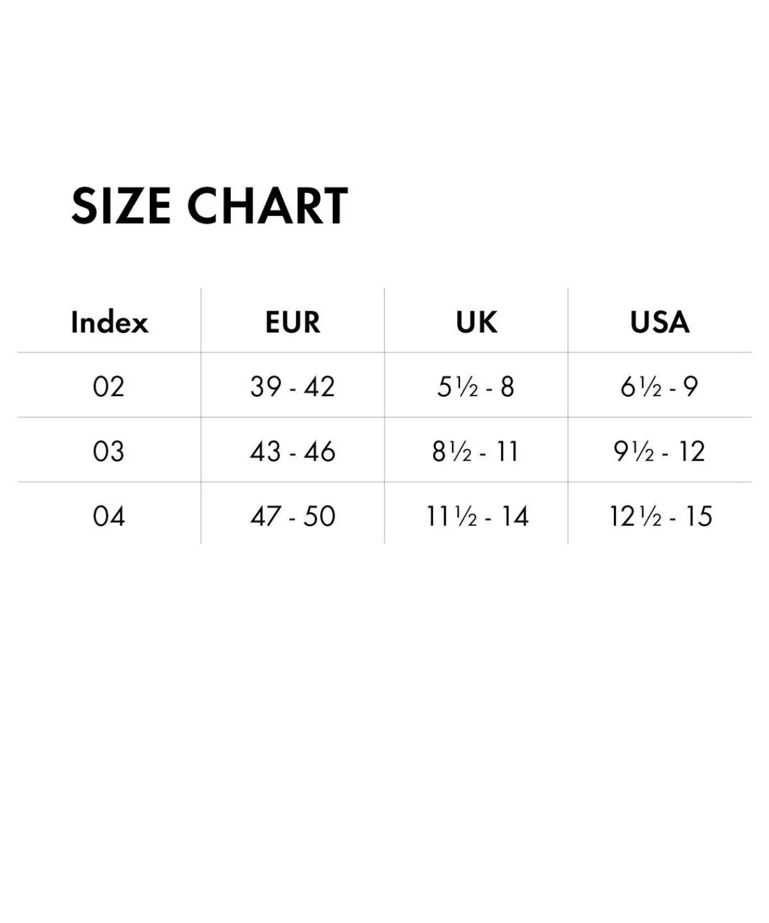Screen dimensions: 769x923
Task: Click the word SIZE in title
Action: (120, 206)
